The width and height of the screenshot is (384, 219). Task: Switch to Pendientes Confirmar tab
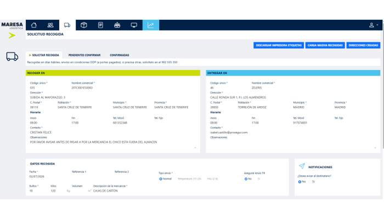click(84, 55)
